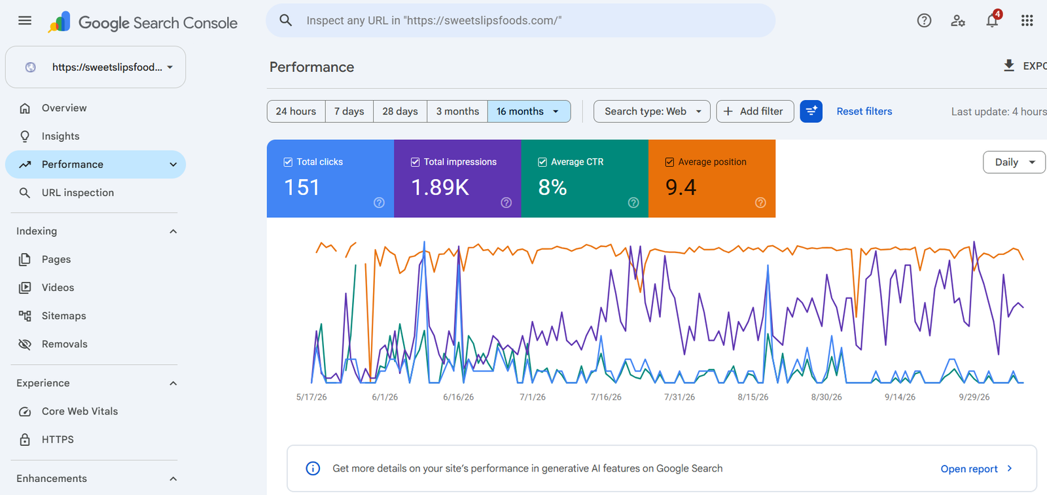Click the plus icon on Add filter

[728, 111]
